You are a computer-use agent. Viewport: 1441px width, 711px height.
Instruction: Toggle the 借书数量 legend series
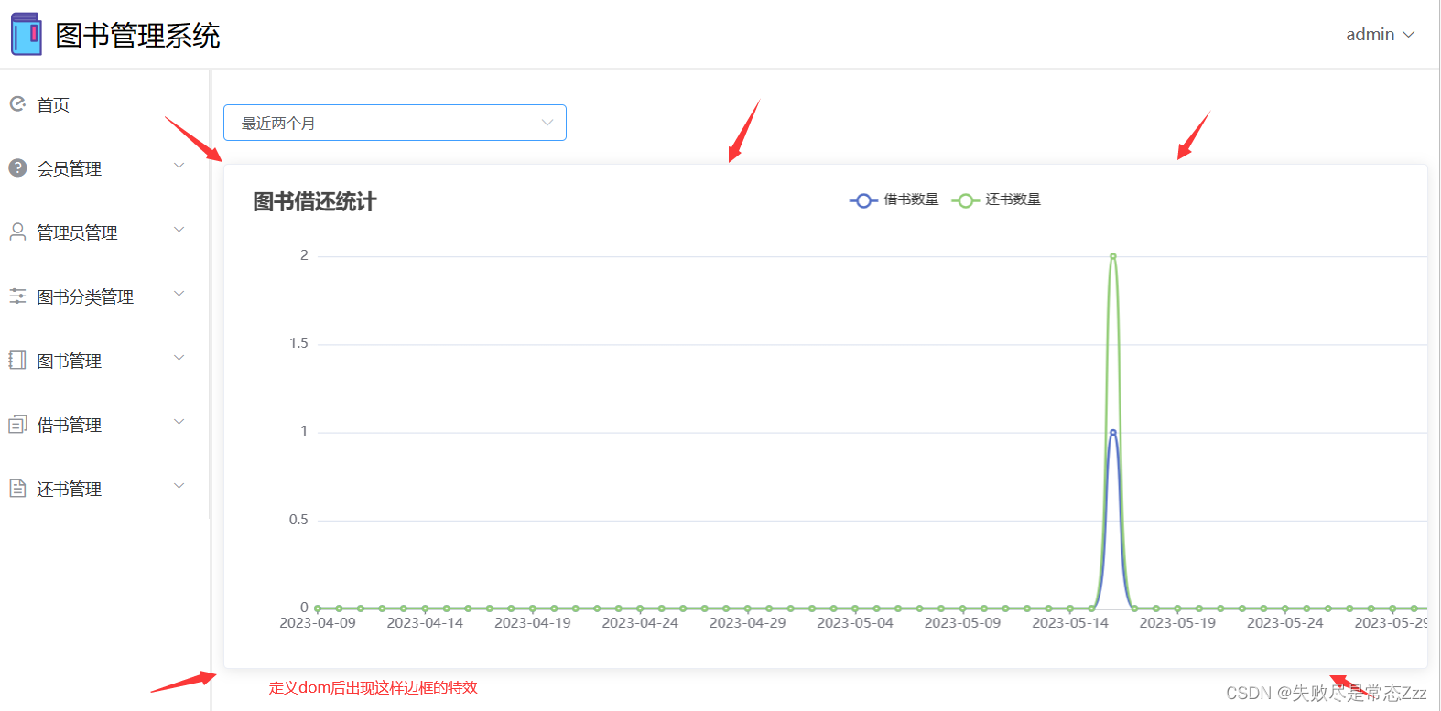[x=894, y=199]
